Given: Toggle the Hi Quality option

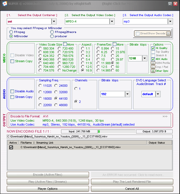Looking at the screenshot, I should (x=153, y=48).
